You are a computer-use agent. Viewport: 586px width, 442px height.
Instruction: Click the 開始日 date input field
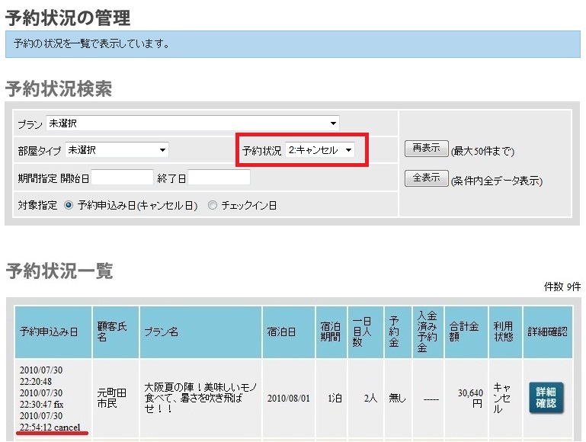(123, 178)
